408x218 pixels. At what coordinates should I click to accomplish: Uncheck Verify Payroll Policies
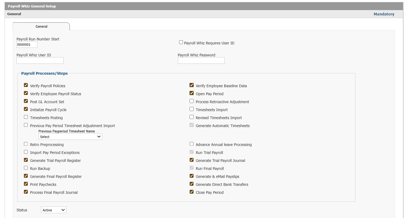(x=26, y=85)
